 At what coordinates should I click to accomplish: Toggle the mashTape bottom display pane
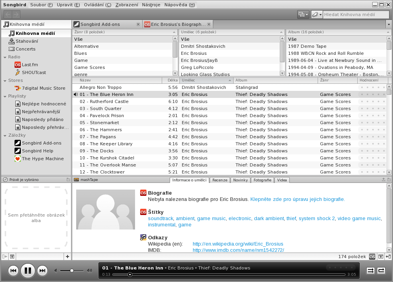[x=381, y=257]
